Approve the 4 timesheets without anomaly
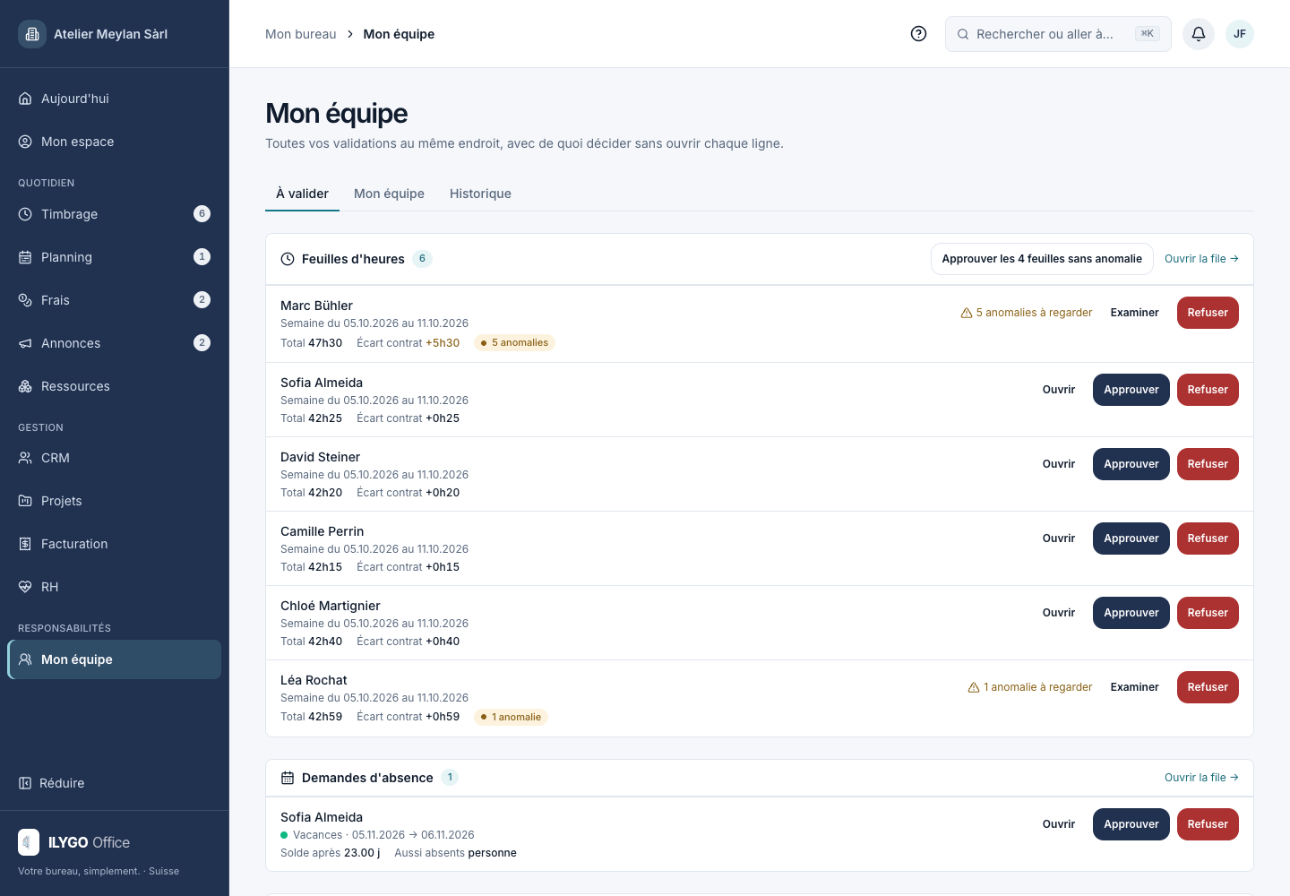This screenshot has width=1290, height=896. coord(1042,259)
